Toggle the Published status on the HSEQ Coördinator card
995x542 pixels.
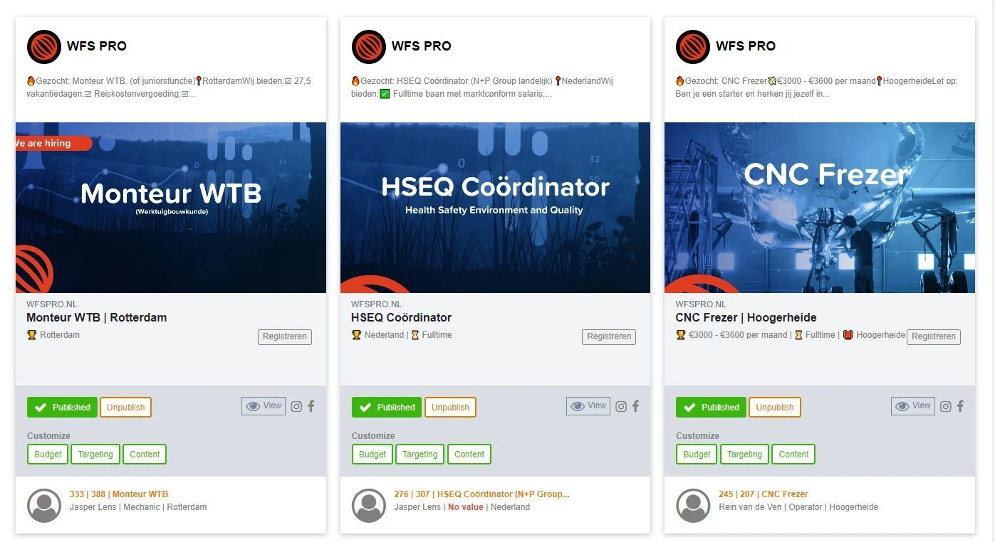[386, 408]
